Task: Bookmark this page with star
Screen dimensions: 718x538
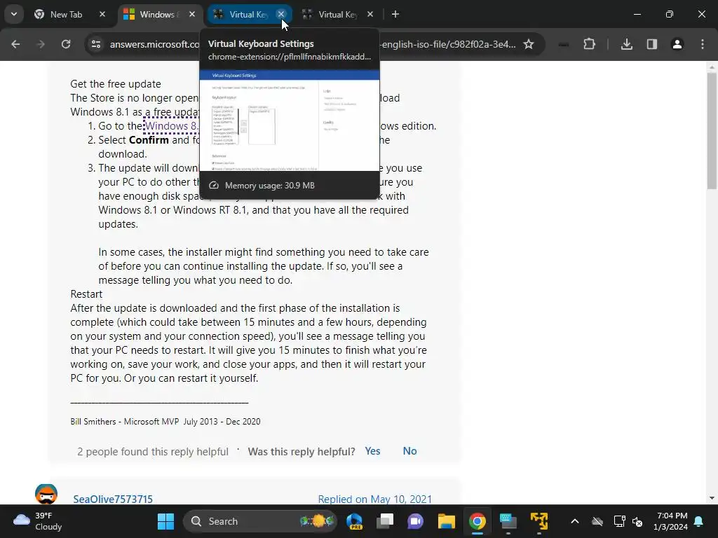Action: (529, 44)
